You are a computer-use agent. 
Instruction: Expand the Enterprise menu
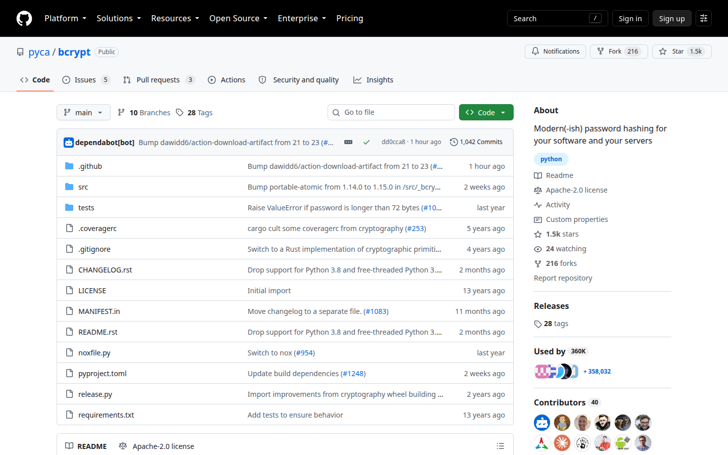tap(302, 18)
